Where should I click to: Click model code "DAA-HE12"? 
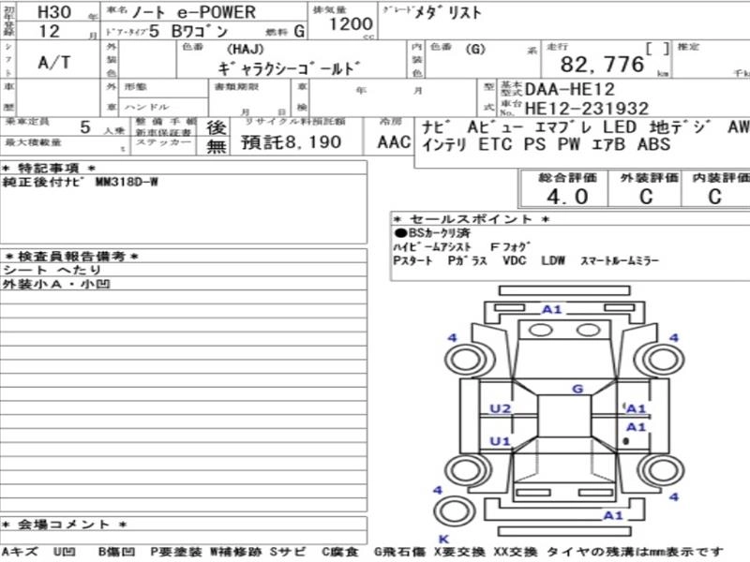570,89
